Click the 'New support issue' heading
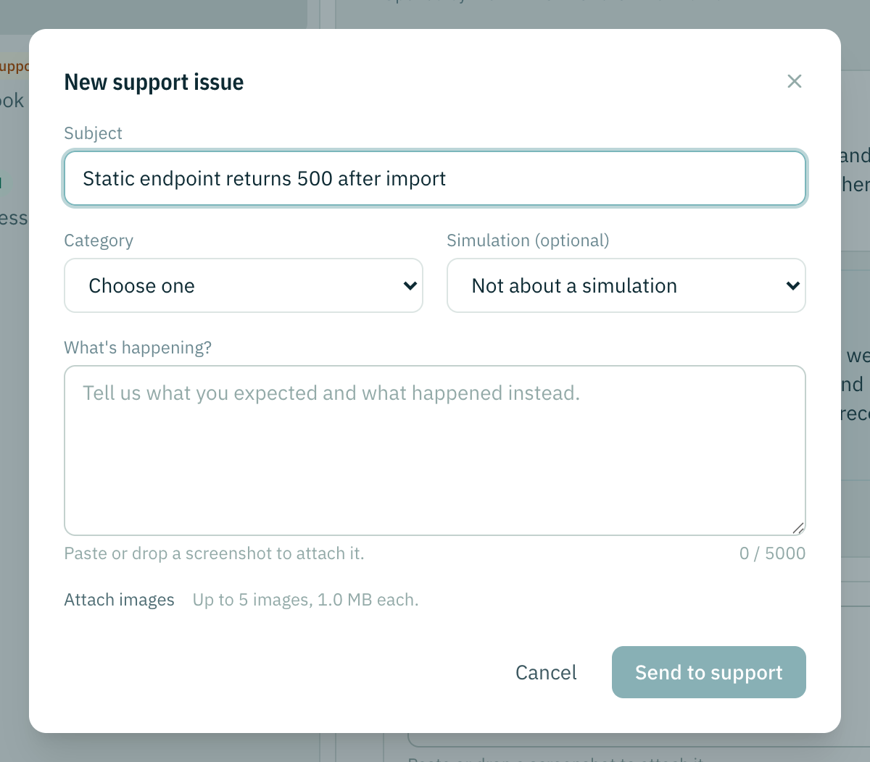The width and height of the screenshot is (870, 762). [154, 82]
